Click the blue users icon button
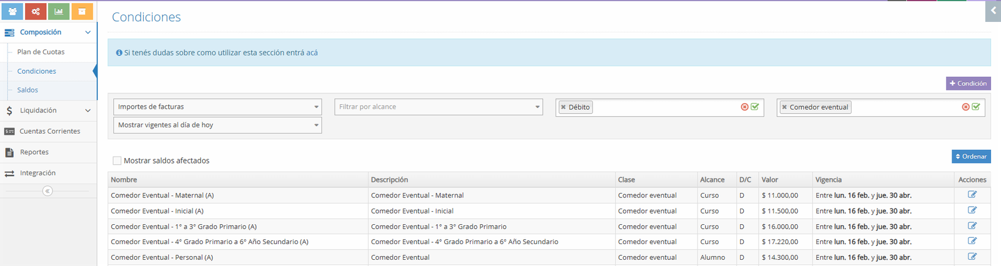The width and height of the screenshot is (1001, 266). [13, 11]
